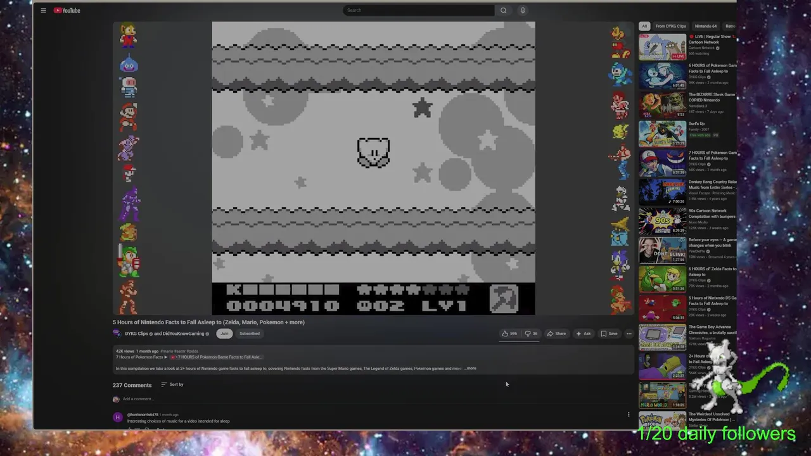The height and width of the screenshot is (456, 811).
Task: Like the video with thumbs-up button
Action: [x=509, y=334]
